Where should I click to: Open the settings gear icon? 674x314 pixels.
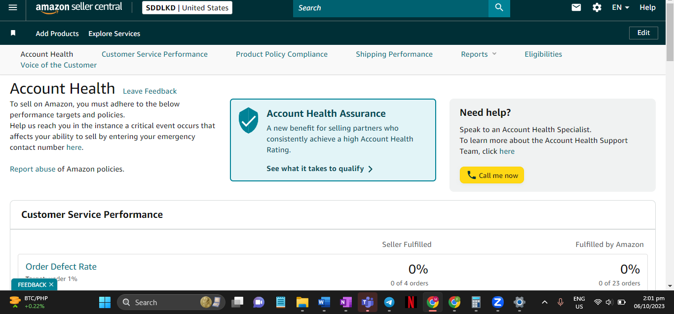coord(597,7)
